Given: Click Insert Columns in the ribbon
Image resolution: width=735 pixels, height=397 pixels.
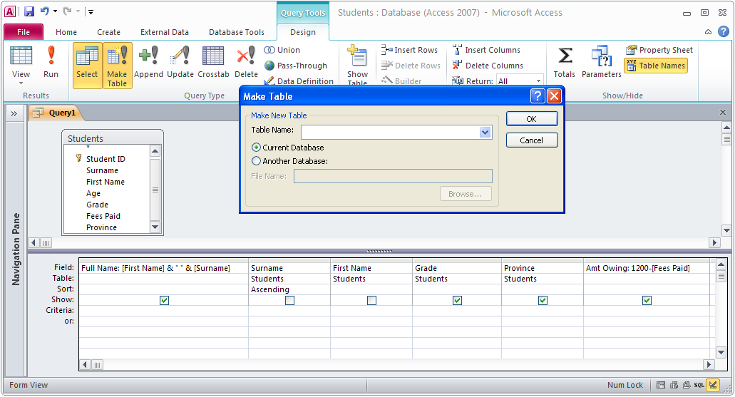Looking at the screenshot, I should click(486, 50).
